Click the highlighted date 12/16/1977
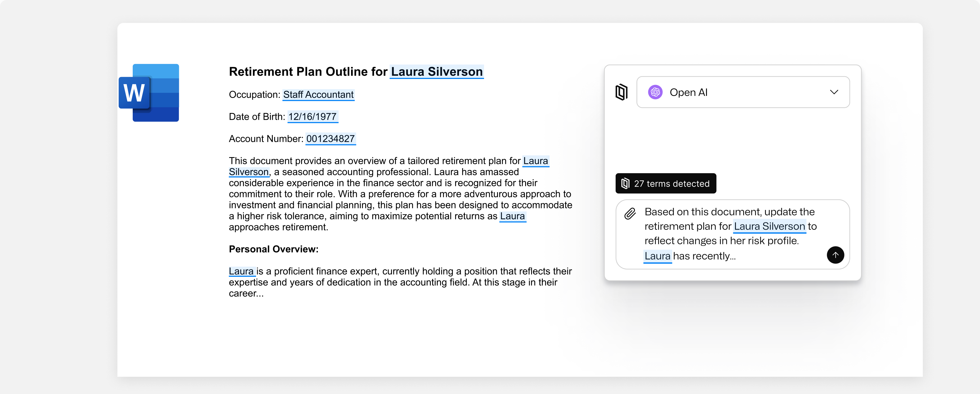 (312, 117)
